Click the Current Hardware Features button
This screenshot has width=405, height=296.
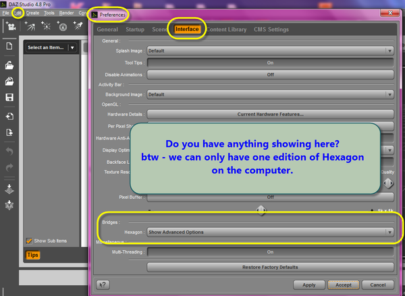(x=270, y=115)
